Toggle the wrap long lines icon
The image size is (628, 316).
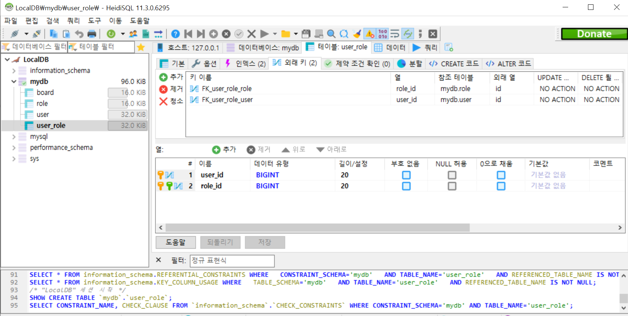[x=395, y=34]
